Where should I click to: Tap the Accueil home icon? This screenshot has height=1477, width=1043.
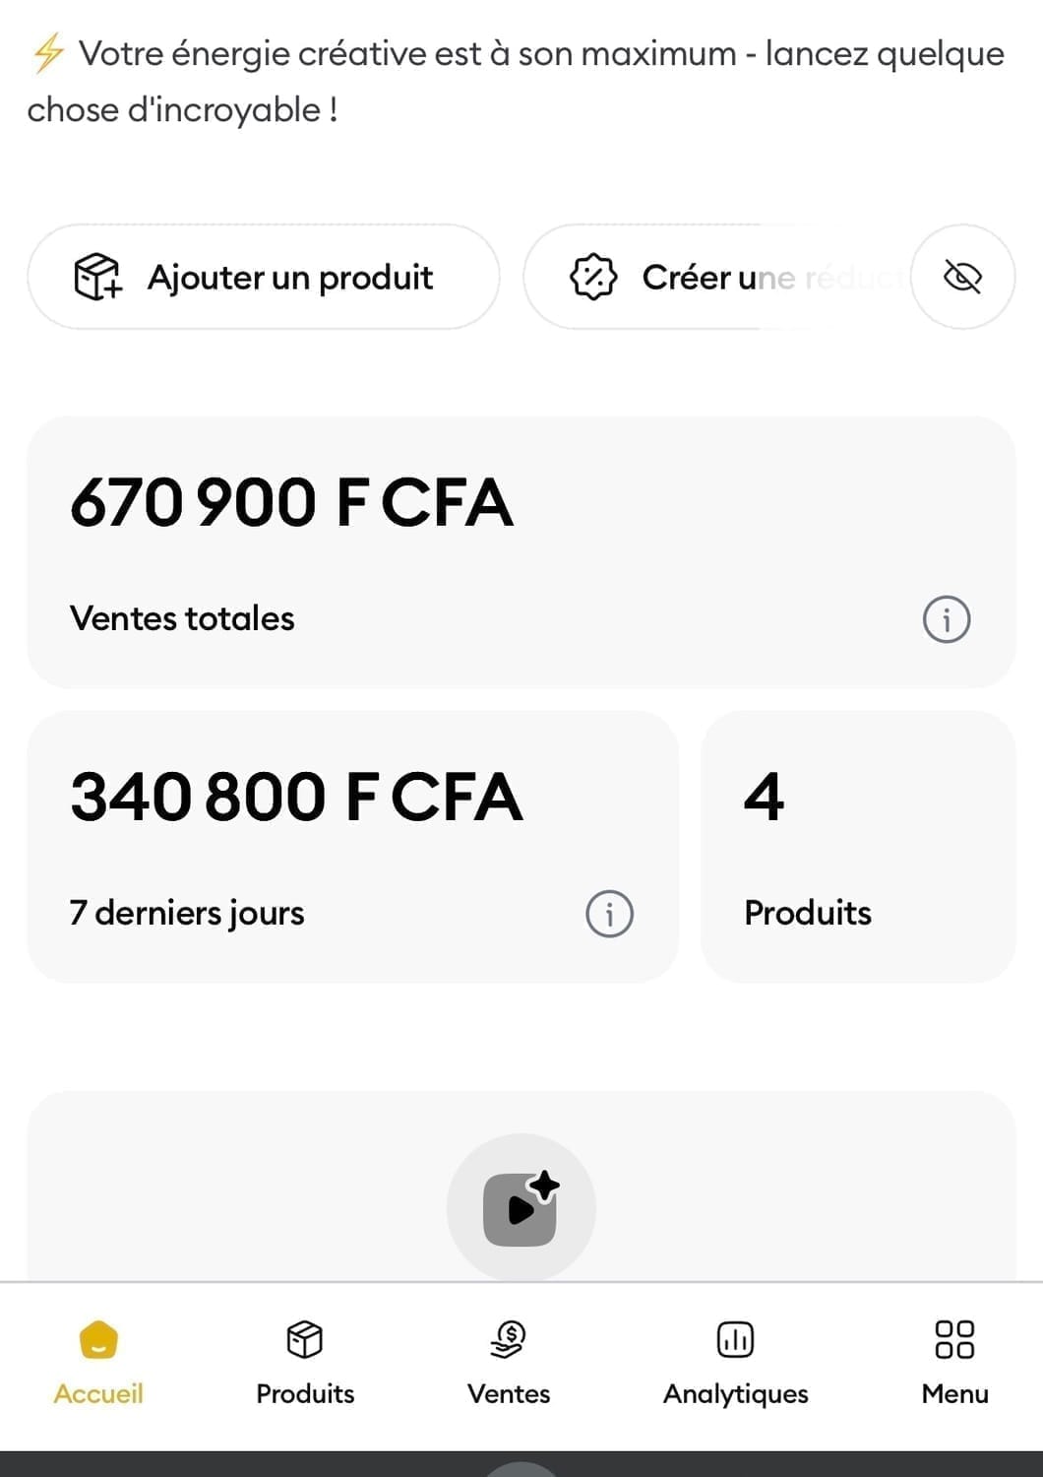98,1340
